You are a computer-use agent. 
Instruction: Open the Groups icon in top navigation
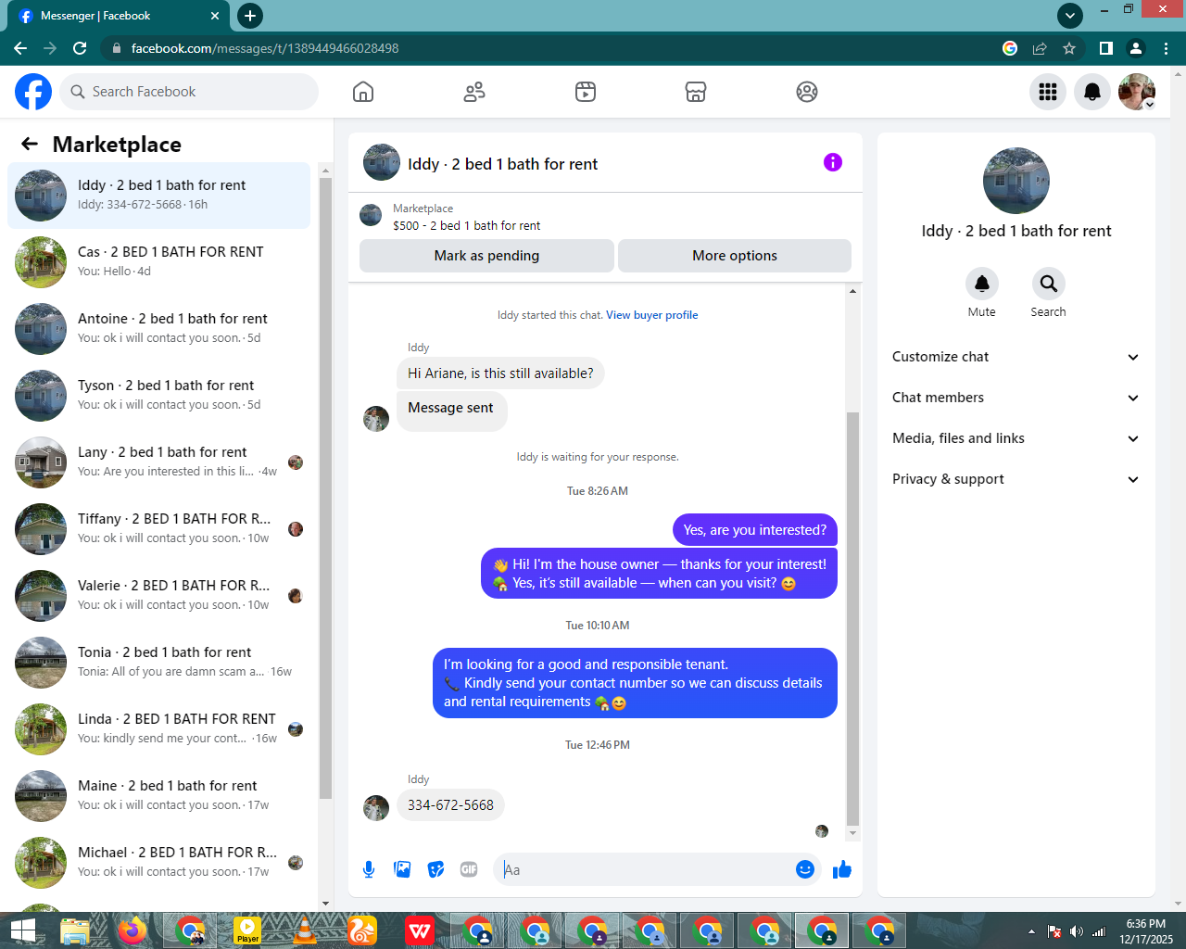[807, 92]
